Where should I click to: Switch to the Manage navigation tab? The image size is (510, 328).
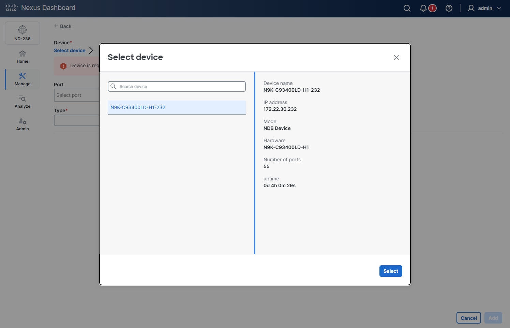[x=22, y=79]
